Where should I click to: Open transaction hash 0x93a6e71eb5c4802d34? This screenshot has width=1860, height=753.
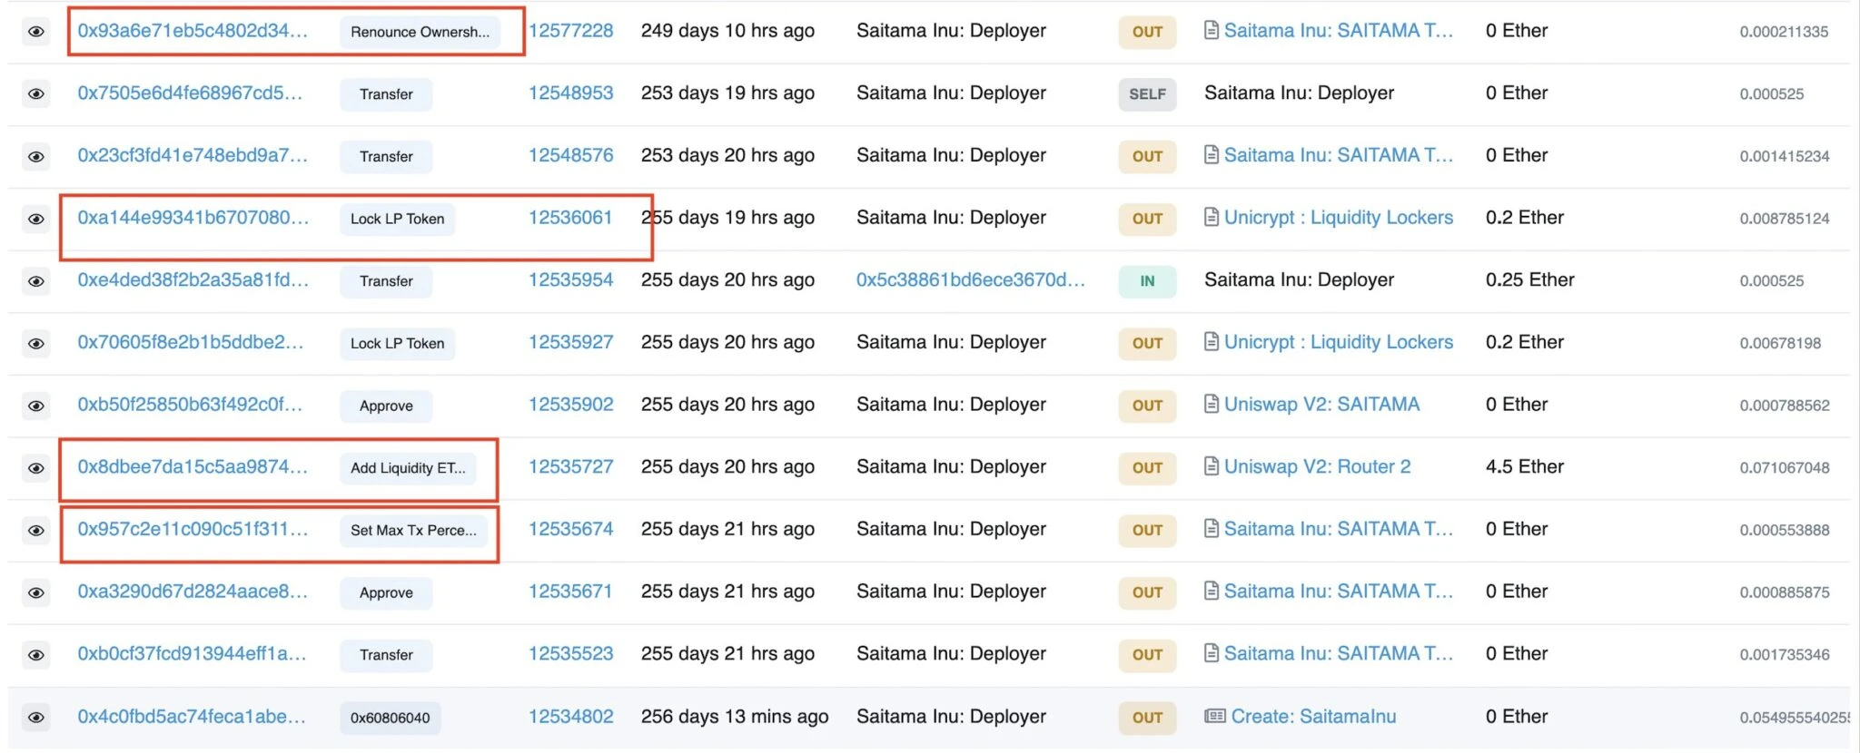(x=193, y=31)
